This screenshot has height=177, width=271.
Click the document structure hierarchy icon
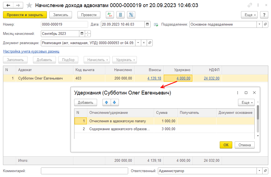131,15
